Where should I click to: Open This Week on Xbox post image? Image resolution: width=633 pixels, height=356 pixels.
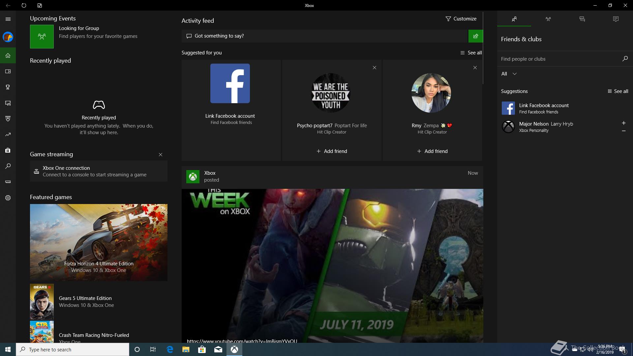tap(332, 266)
